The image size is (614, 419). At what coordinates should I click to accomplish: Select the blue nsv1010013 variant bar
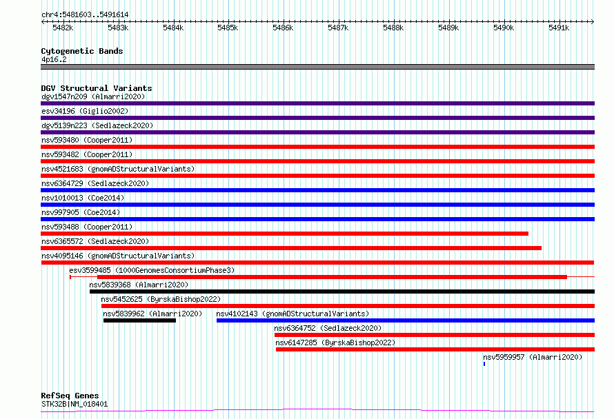pyautogui.click(x=317, y=205)
